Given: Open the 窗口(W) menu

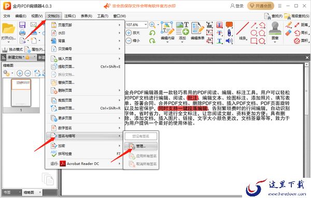Looking at the screenshot, I should click(x=119, y=16).
